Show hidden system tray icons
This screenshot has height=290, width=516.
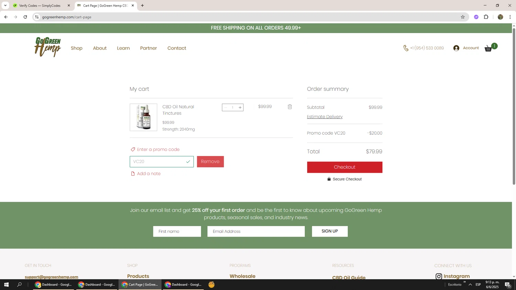pyautogui.click(x=470, y=285)
